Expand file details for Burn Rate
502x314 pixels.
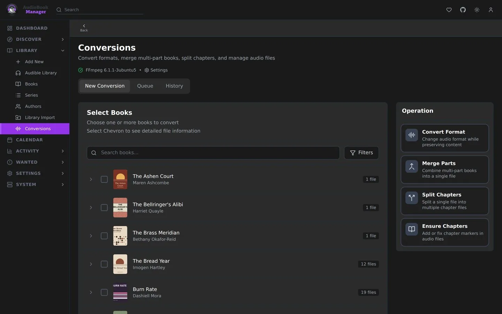point(91,292)
